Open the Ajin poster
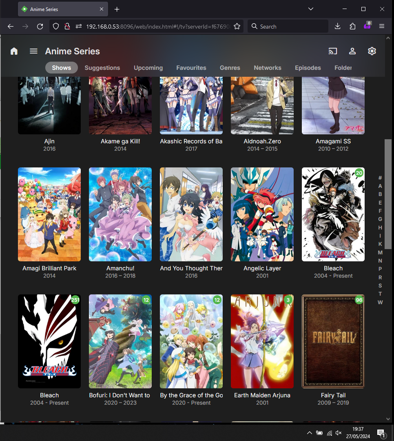Viewport: 394px width, 441px height. (49, 105)
